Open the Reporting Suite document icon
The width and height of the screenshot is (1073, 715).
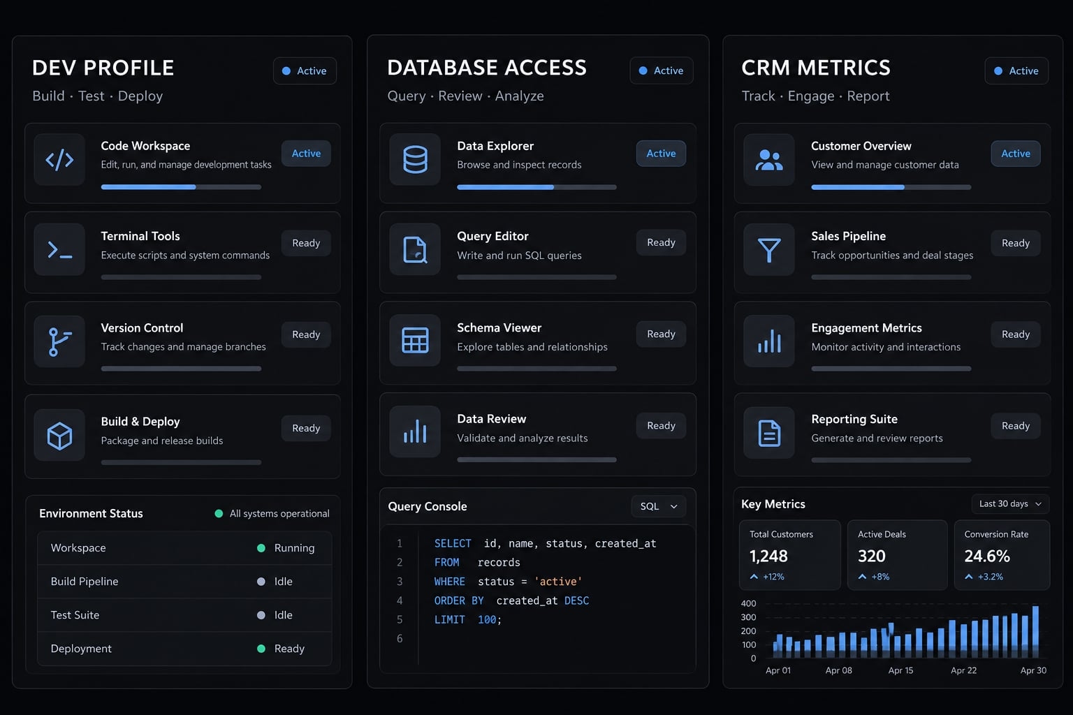point(769,433)
